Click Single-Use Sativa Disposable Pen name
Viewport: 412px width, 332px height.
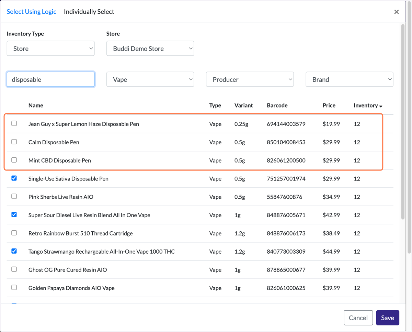tap(68, 179)
